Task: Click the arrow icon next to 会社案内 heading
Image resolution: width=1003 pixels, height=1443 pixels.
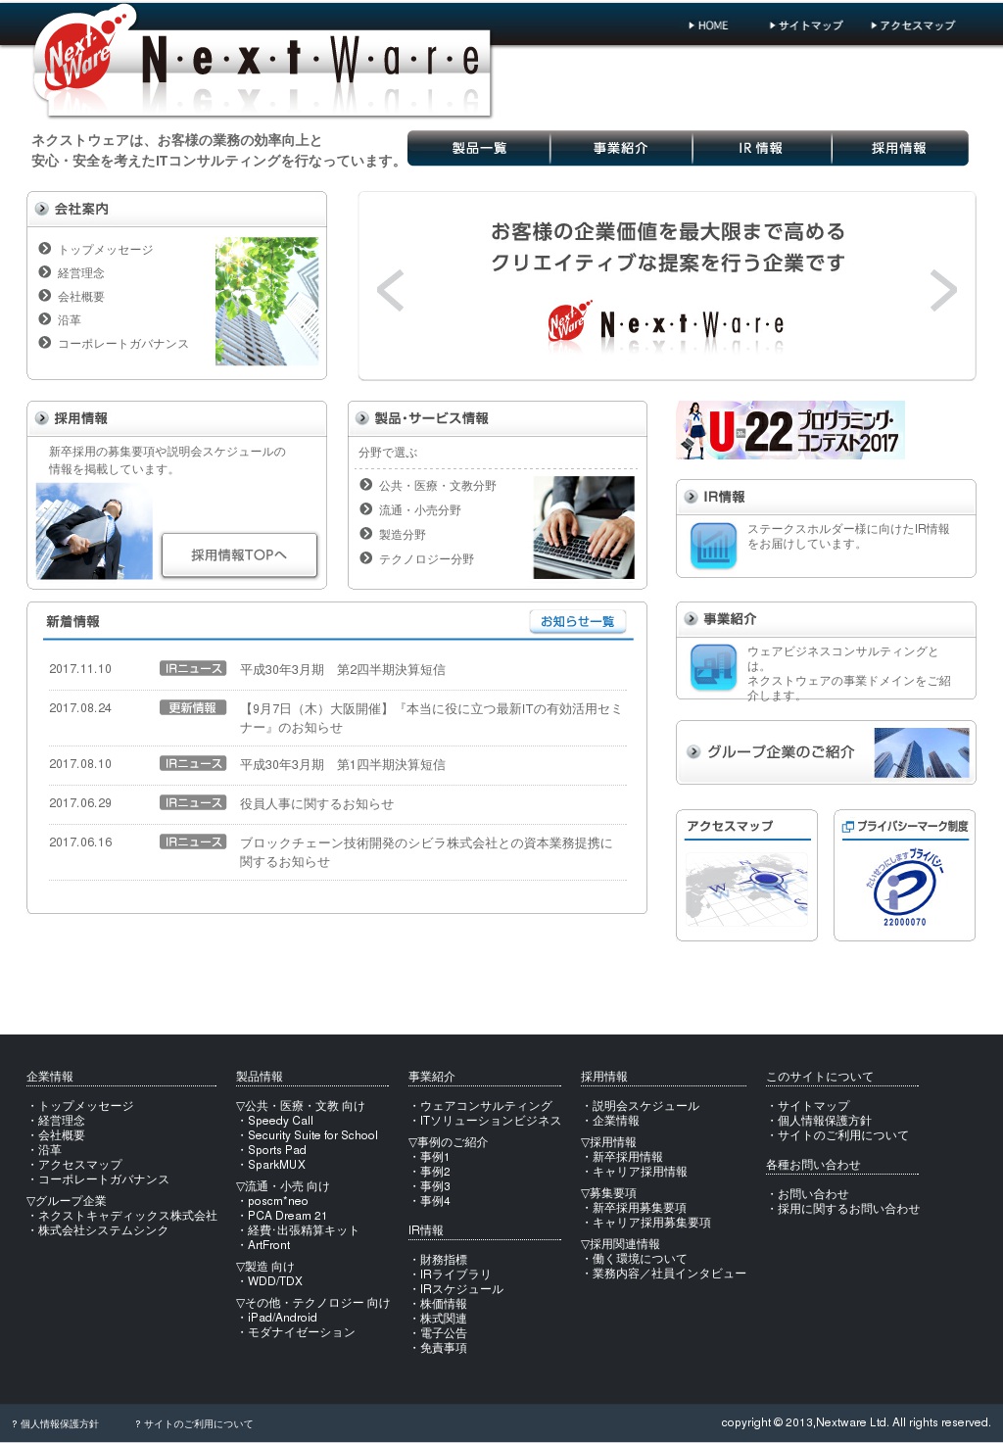Action: (x=42, y=209)
